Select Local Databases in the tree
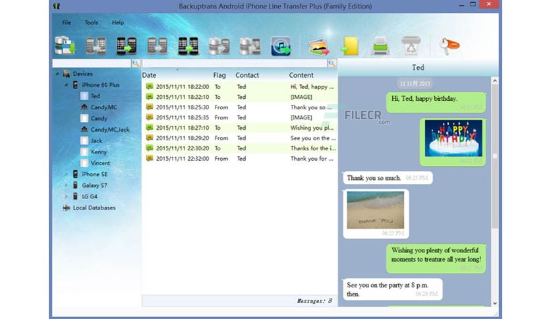 click(x=94, y=208)
